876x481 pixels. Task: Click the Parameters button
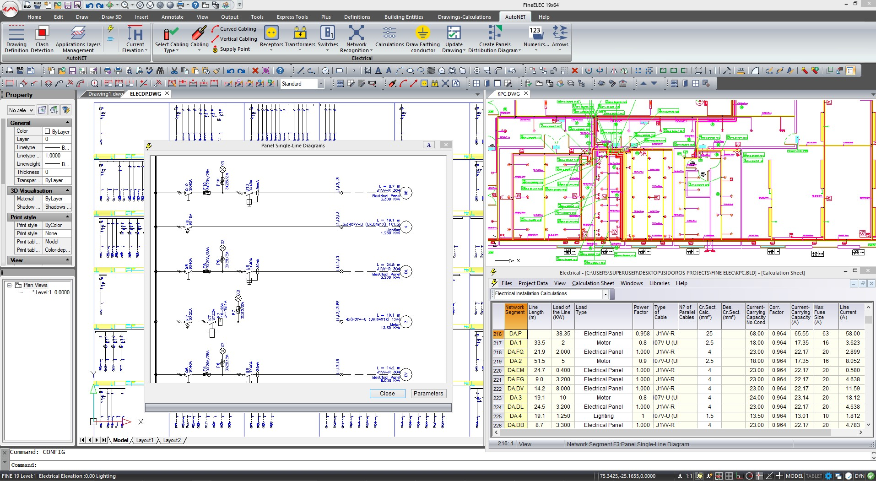(428, 394)
